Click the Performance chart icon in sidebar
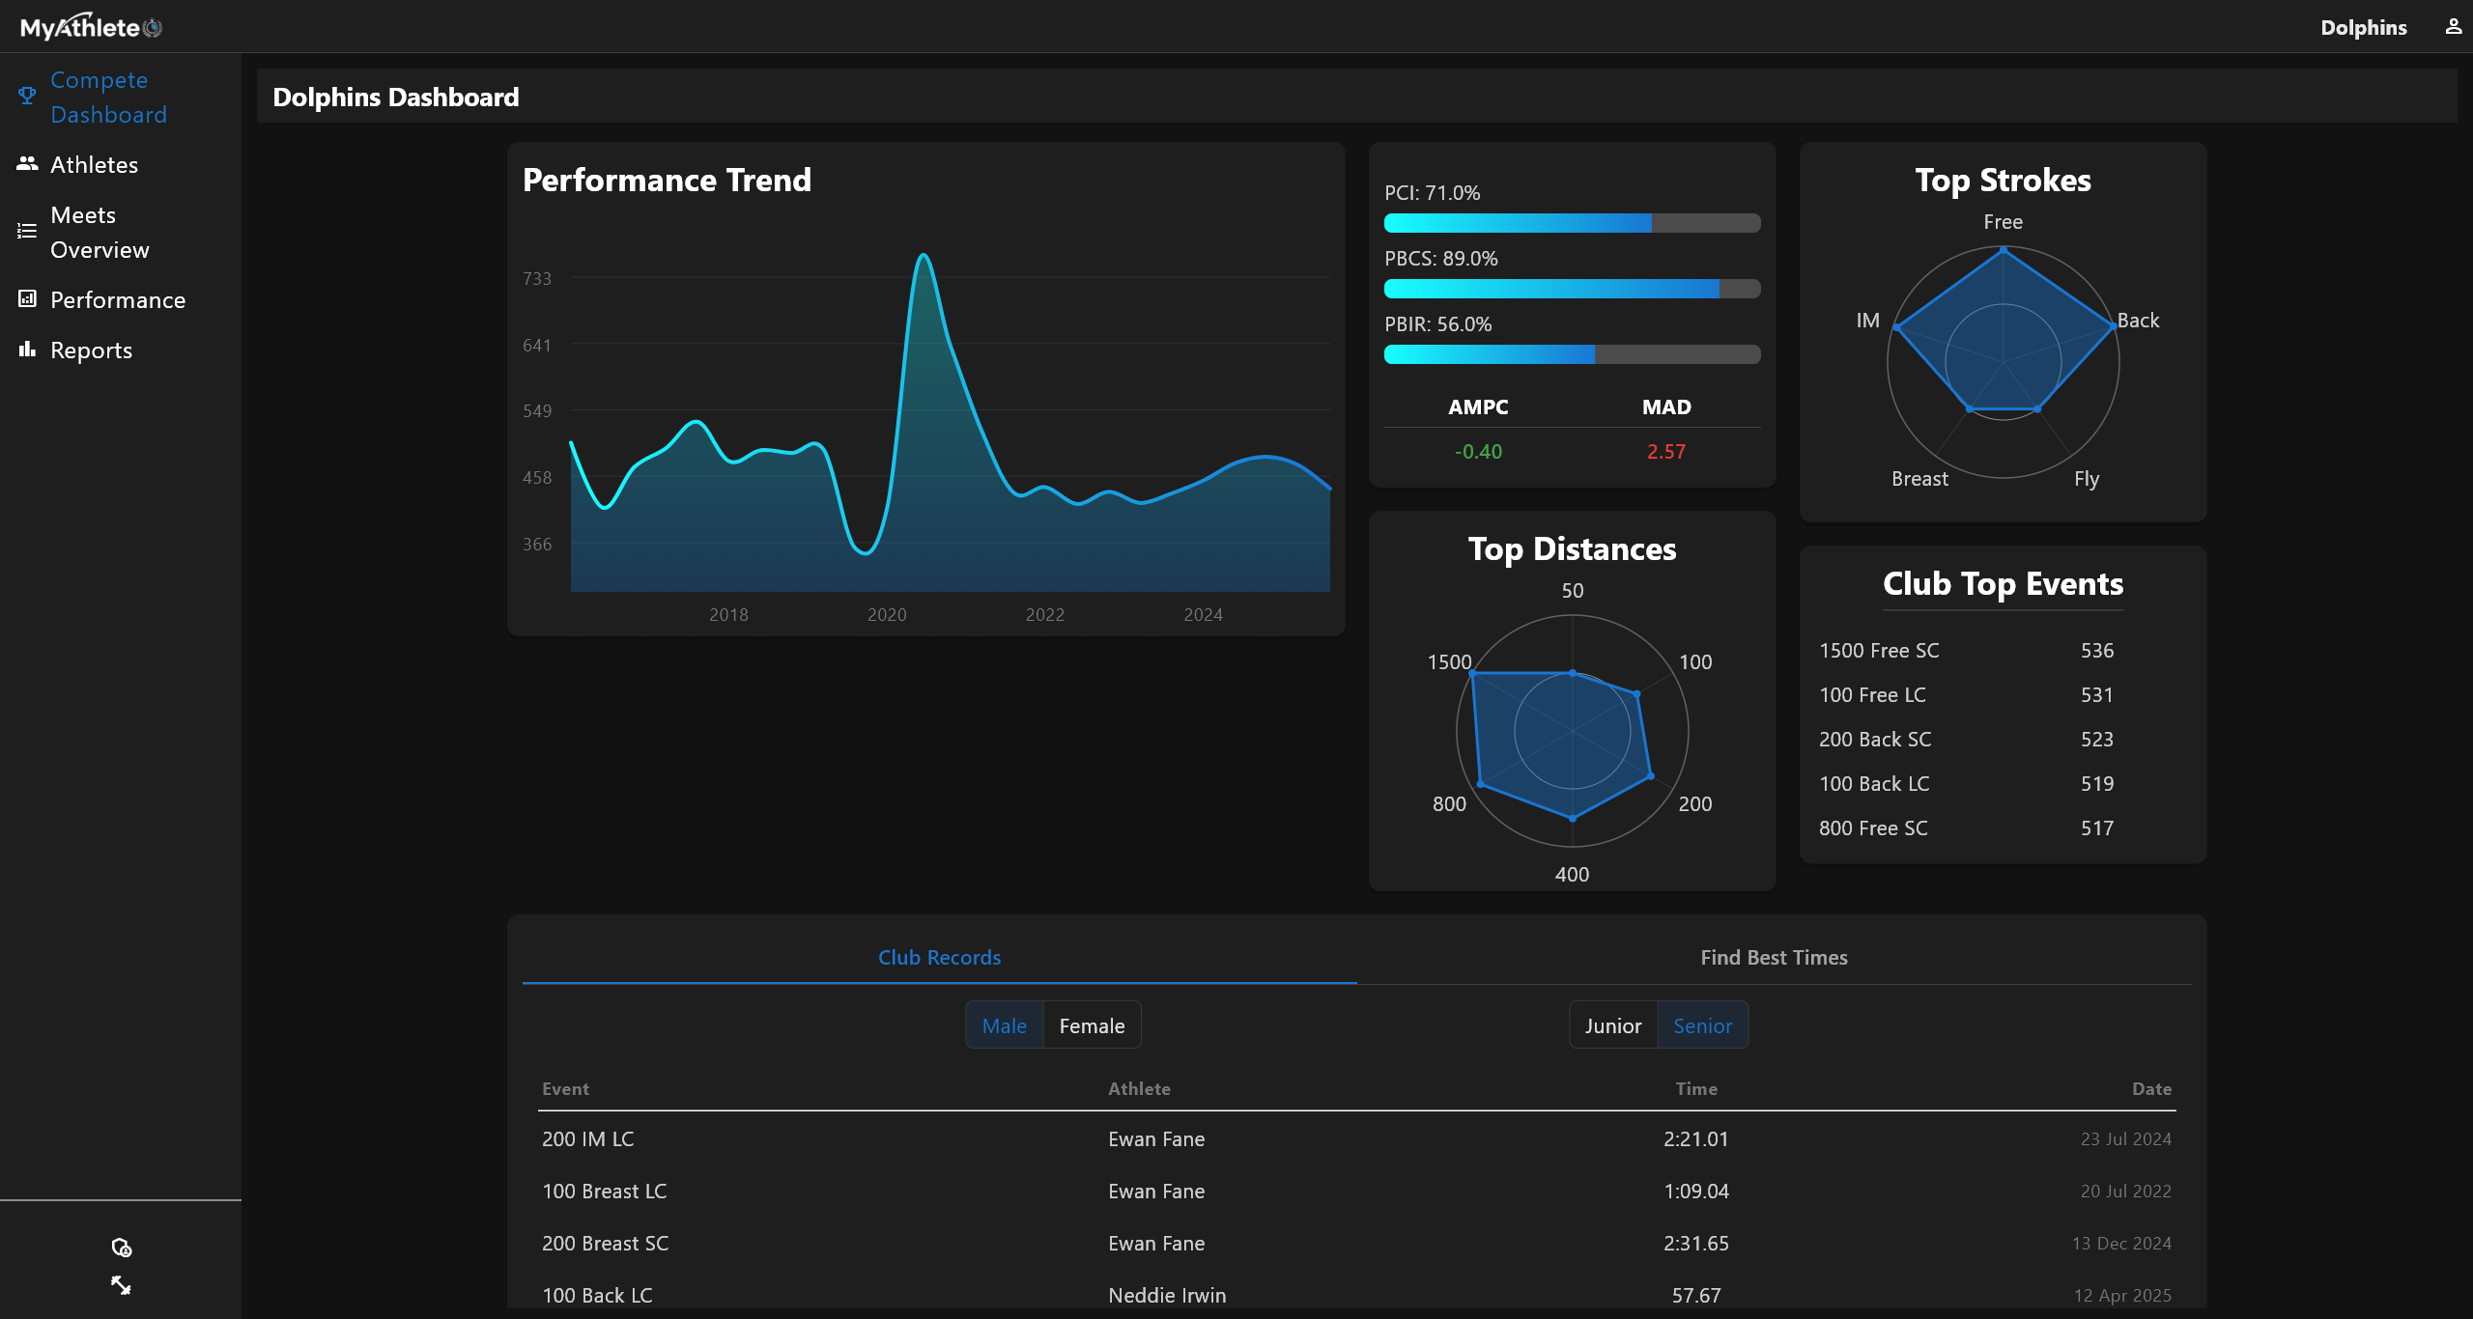The width and height of the screenshot is (2473, 1319). [26, 299]
